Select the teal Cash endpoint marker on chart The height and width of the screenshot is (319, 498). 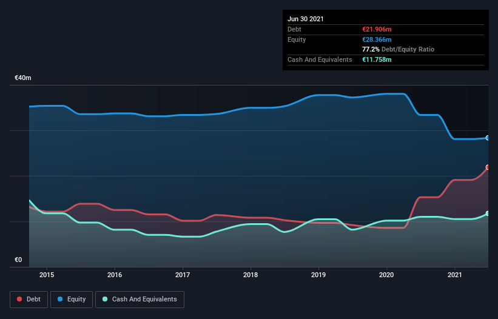487,213
